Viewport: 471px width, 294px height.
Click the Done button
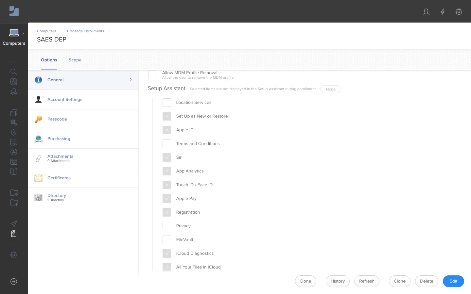coord(305,281)
